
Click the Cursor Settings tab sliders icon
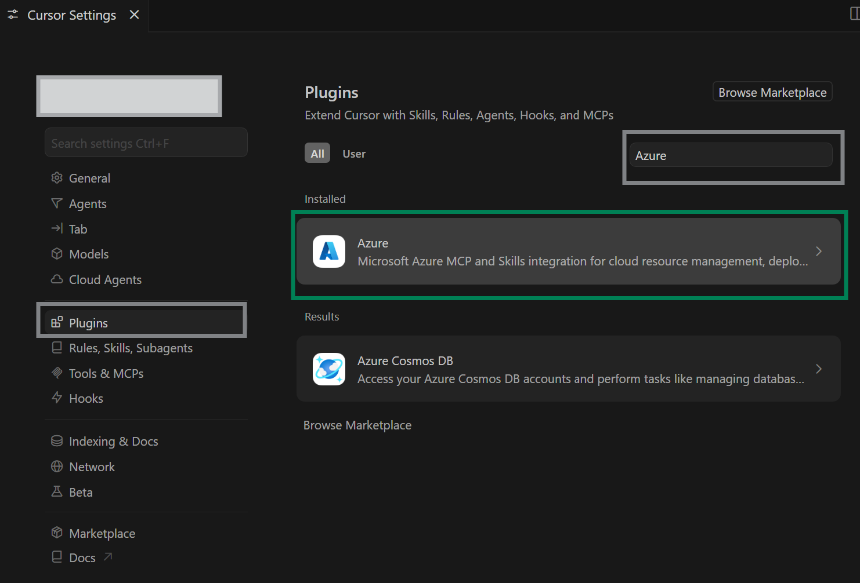[x=13, y=15]
